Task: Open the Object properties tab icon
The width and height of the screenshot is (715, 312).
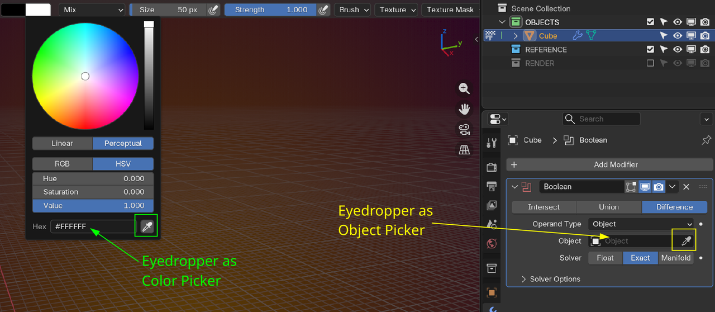Action: click(492, 292)
